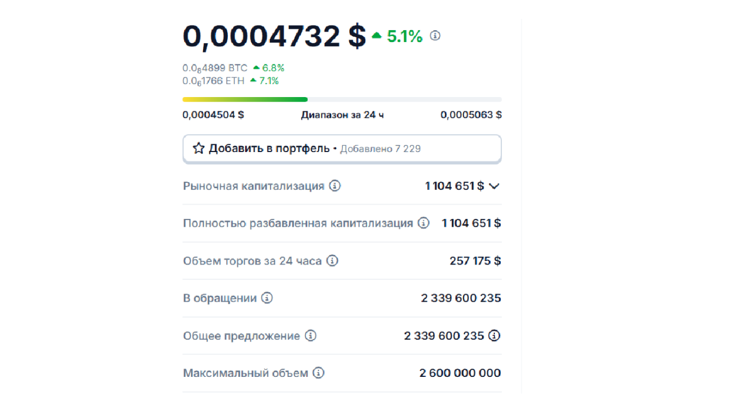734x413 pixels.
Task: Open info icon next to Общее предложение label
Action: pos(311,335)
